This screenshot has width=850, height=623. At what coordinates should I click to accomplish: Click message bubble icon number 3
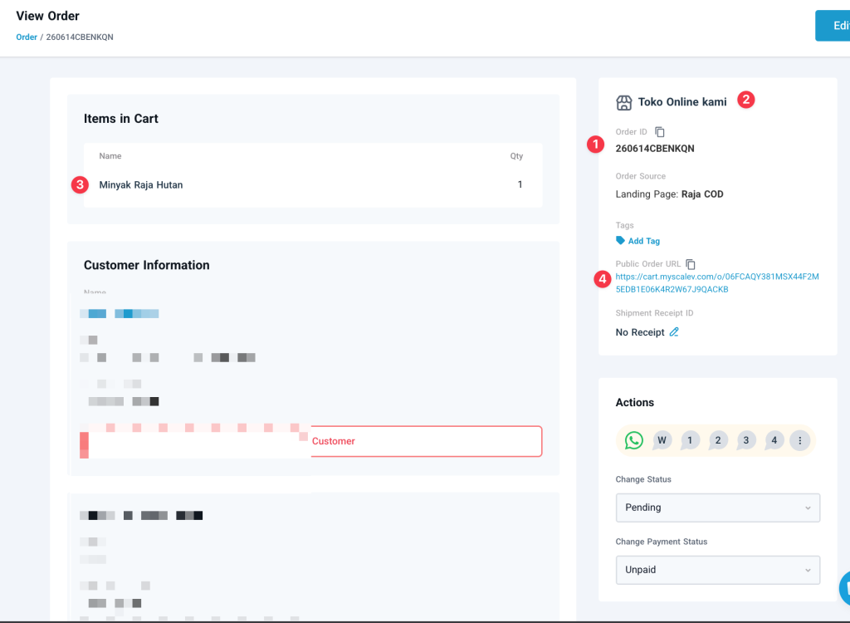tap(746, 440)
